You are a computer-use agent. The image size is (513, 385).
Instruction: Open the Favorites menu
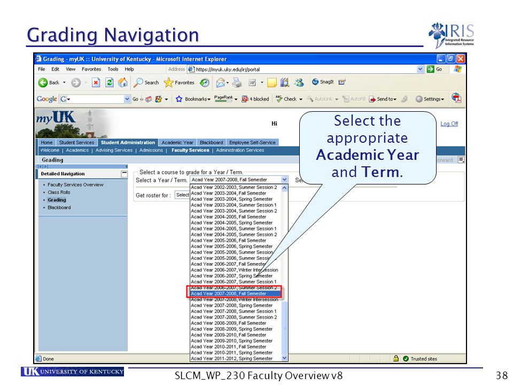point(91,69)
